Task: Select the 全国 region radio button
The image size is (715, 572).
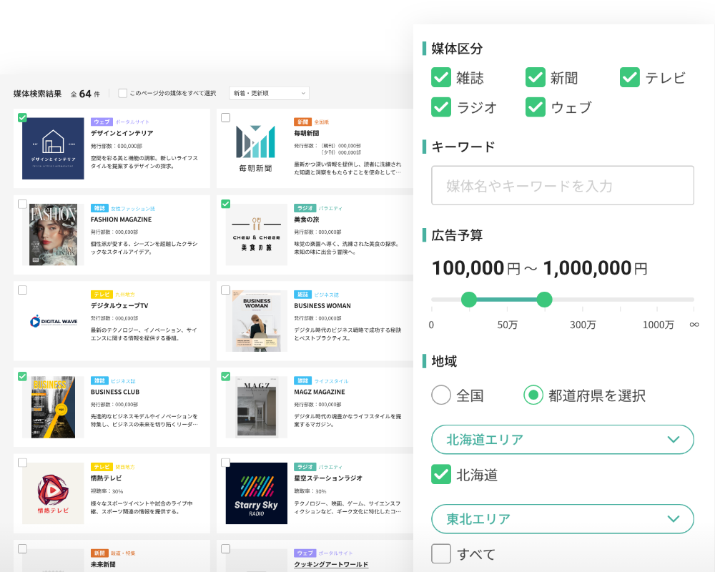Action: click(x=441, y=395)
